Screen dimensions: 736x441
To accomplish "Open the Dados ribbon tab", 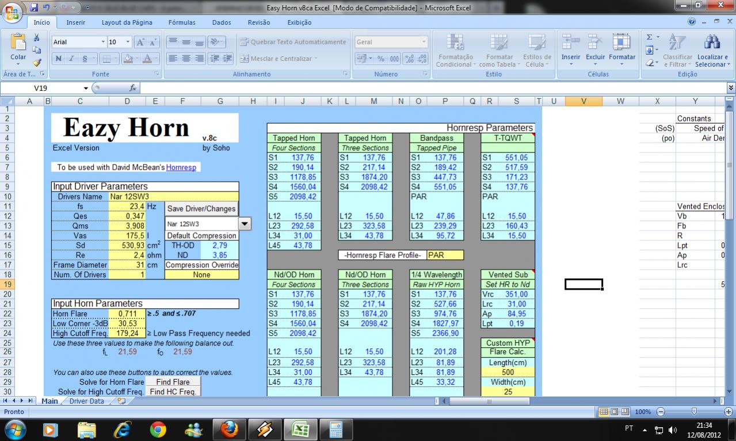I will 222,22.
